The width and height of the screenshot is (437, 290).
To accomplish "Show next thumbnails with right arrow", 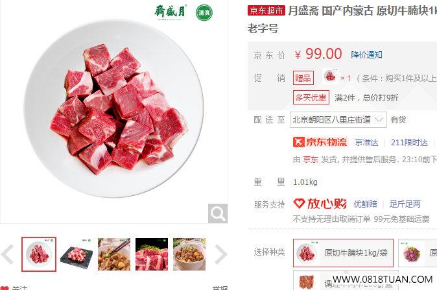I will [x=220, y=254].
